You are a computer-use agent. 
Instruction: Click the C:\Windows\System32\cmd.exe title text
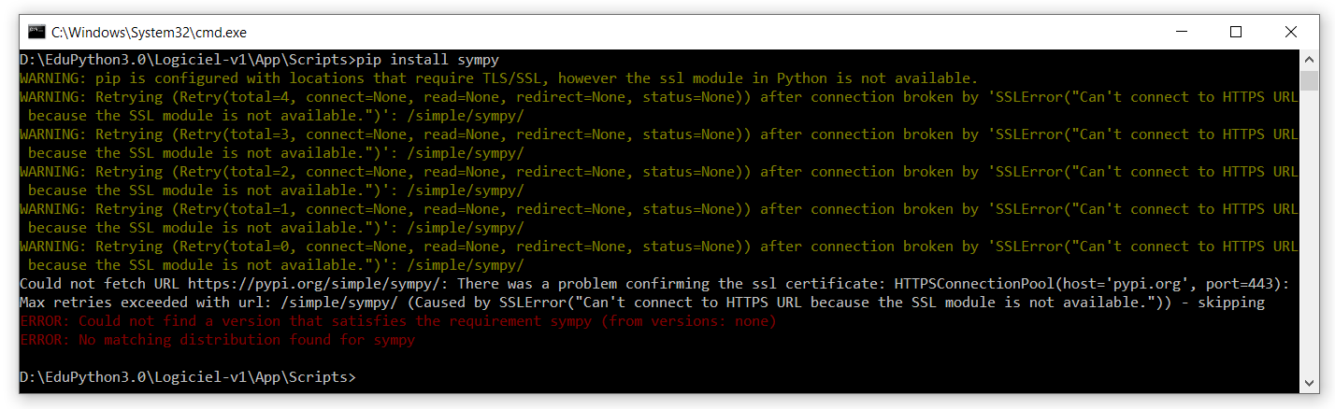pyautogui.click(x=149, y=32)
